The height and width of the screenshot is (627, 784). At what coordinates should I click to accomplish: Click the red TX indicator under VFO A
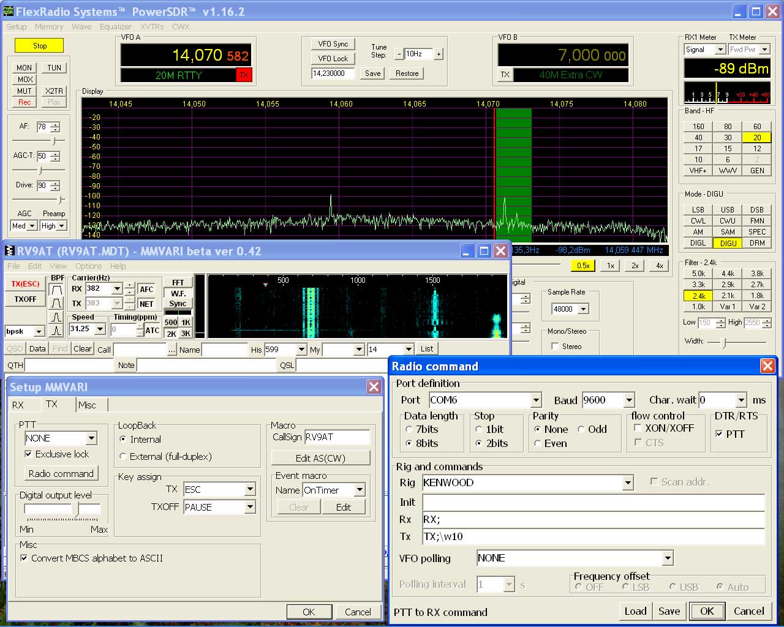[x=244, y=75]
